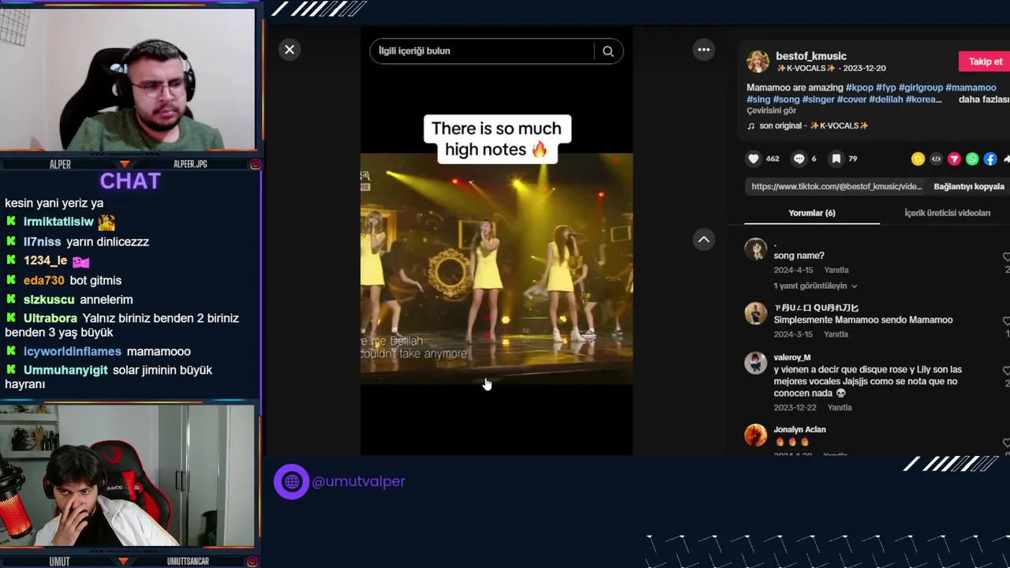The image size is (1010, 568).
Task: Click the ALPER webcam feed
Action: (x=129, y=80)
